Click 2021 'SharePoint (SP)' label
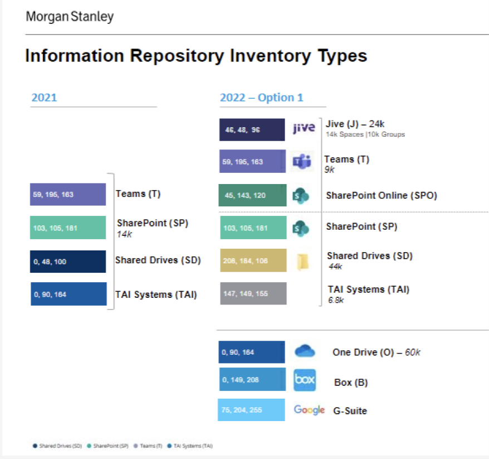This screenshot has height=459, width=489. click(153, 223)
